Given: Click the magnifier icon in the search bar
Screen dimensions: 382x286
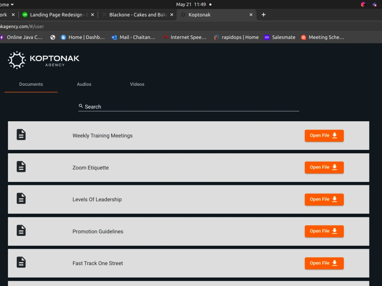Looking at the screenshot, I should click(81, 106).
